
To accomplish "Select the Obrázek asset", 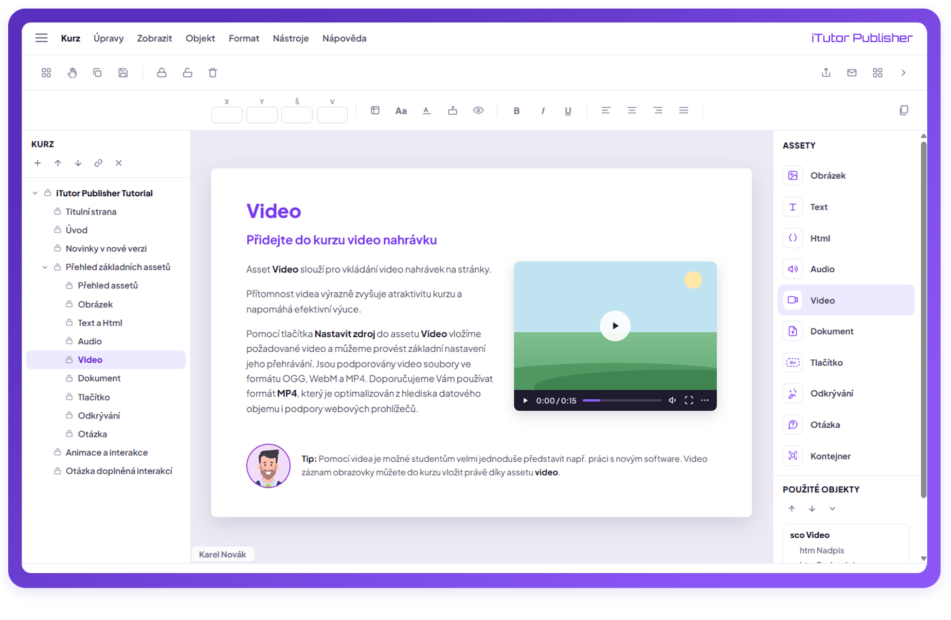I will coord(846,176).
